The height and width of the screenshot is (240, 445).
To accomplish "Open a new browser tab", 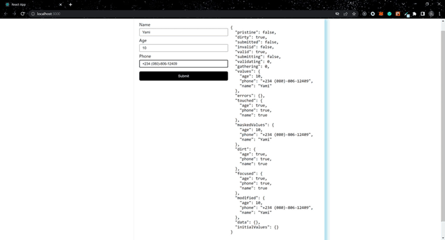I will pos(70,4).
